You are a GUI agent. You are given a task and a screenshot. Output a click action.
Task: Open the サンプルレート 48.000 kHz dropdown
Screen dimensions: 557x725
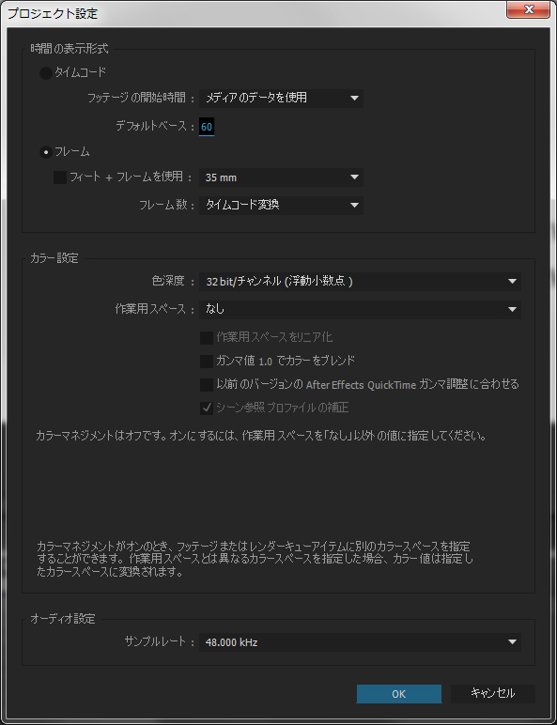tap(360, 642)
